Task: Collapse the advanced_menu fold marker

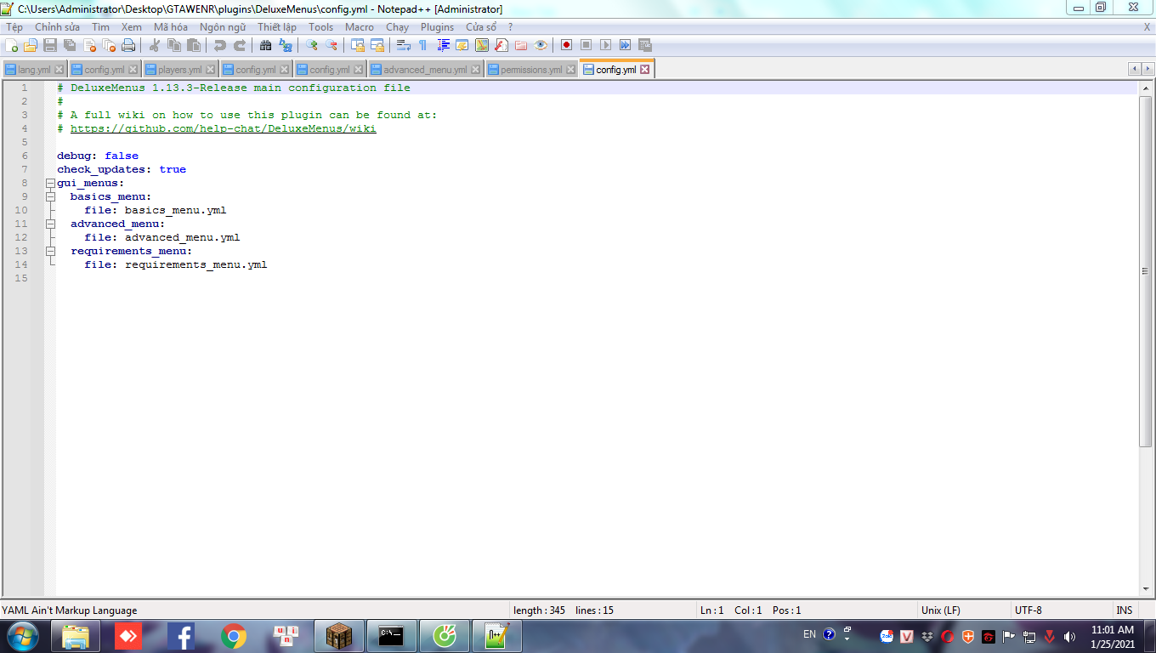Action: pos(50,224)
